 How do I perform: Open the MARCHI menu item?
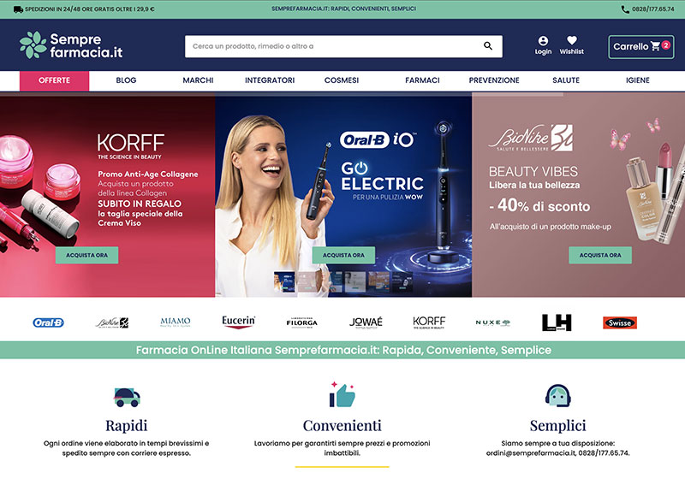(198, 80)
